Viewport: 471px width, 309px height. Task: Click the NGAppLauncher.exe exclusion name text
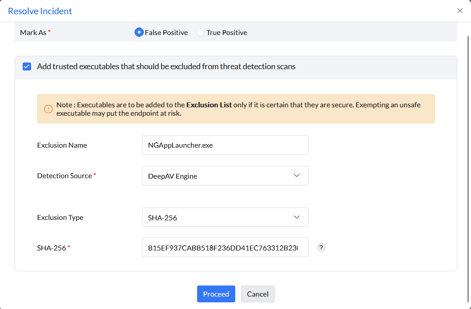(180, 145)
